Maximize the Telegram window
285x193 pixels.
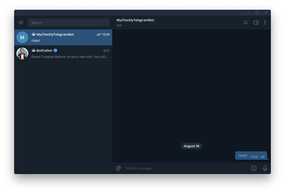257,13
